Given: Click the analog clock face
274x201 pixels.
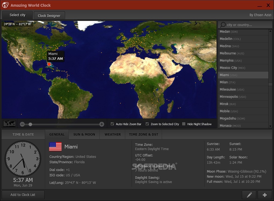Looking at the screenshot, I should 23,159.
